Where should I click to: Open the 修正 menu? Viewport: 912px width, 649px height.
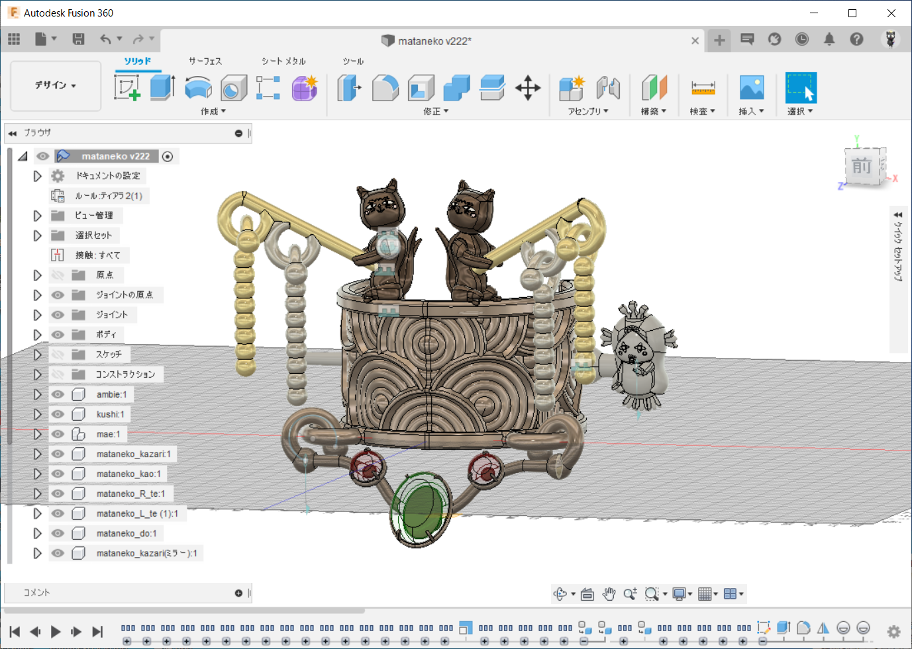coord(436,111)
